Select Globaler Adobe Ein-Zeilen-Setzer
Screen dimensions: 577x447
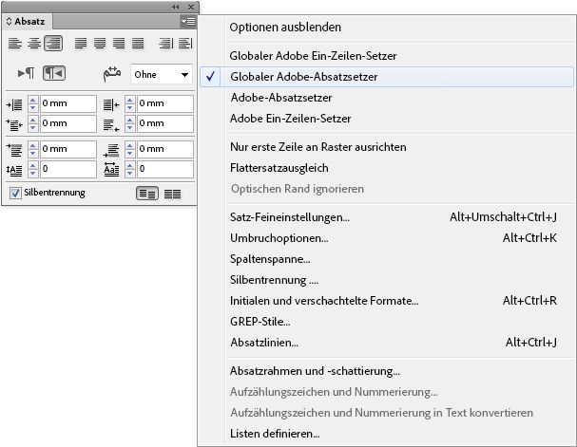point(313,56)
